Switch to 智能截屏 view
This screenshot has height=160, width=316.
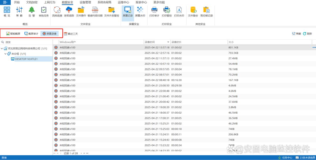click(x=13, y=33)
